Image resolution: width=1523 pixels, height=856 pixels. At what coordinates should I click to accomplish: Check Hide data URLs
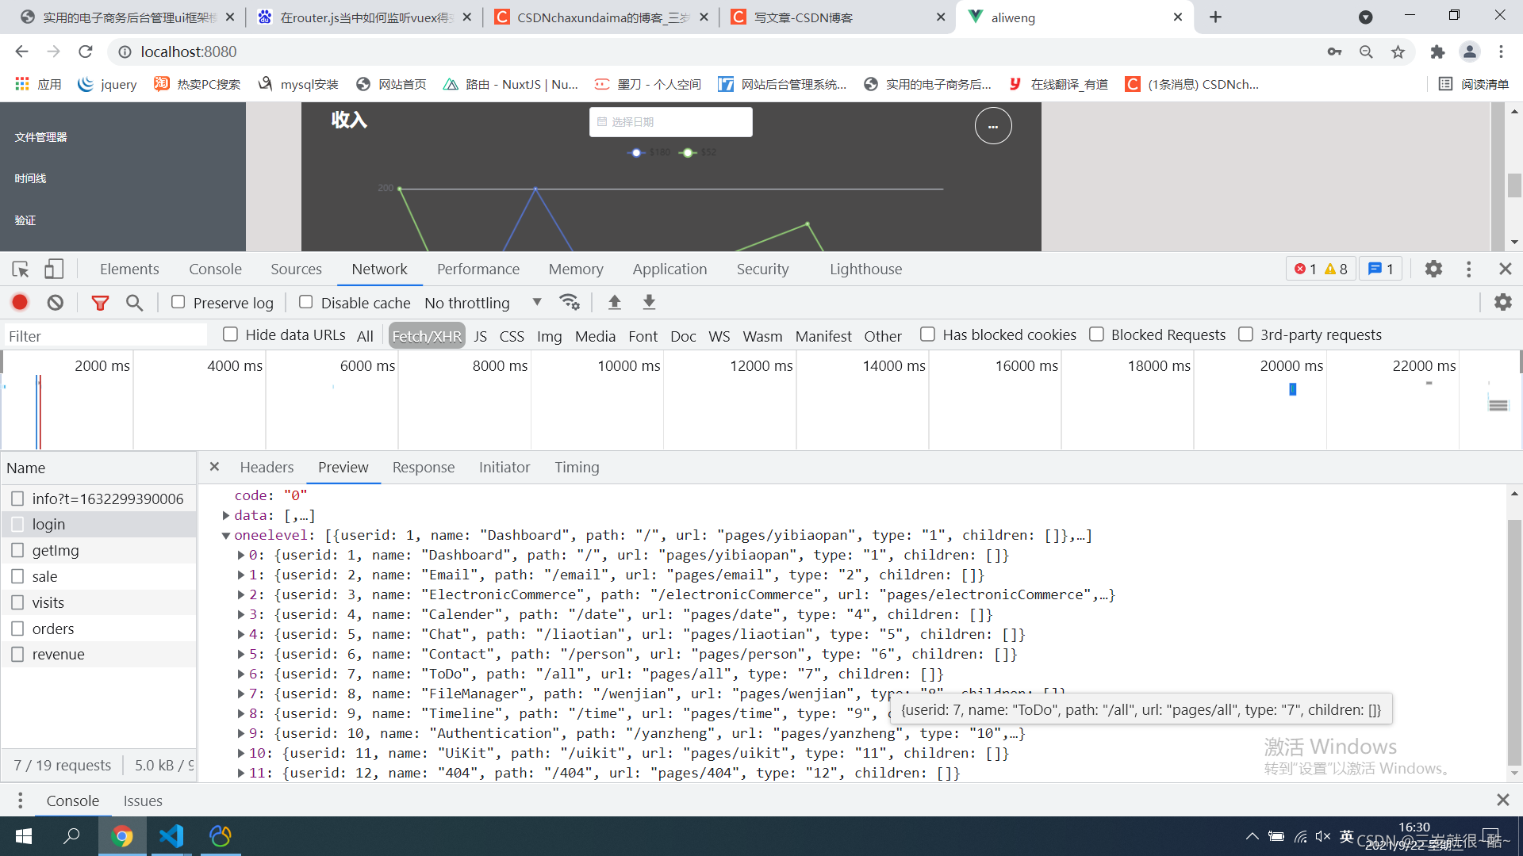coord(230,334)
